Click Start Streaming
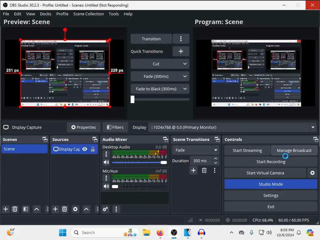 (247, 150)
